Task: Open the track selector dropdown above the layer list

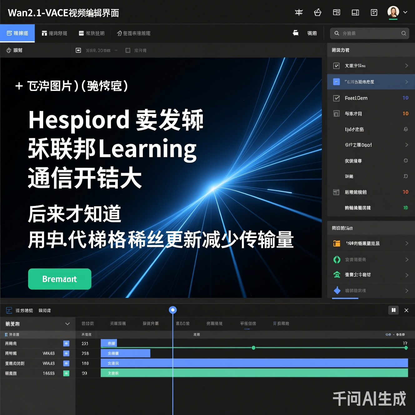Action: [x=37, y=324]
